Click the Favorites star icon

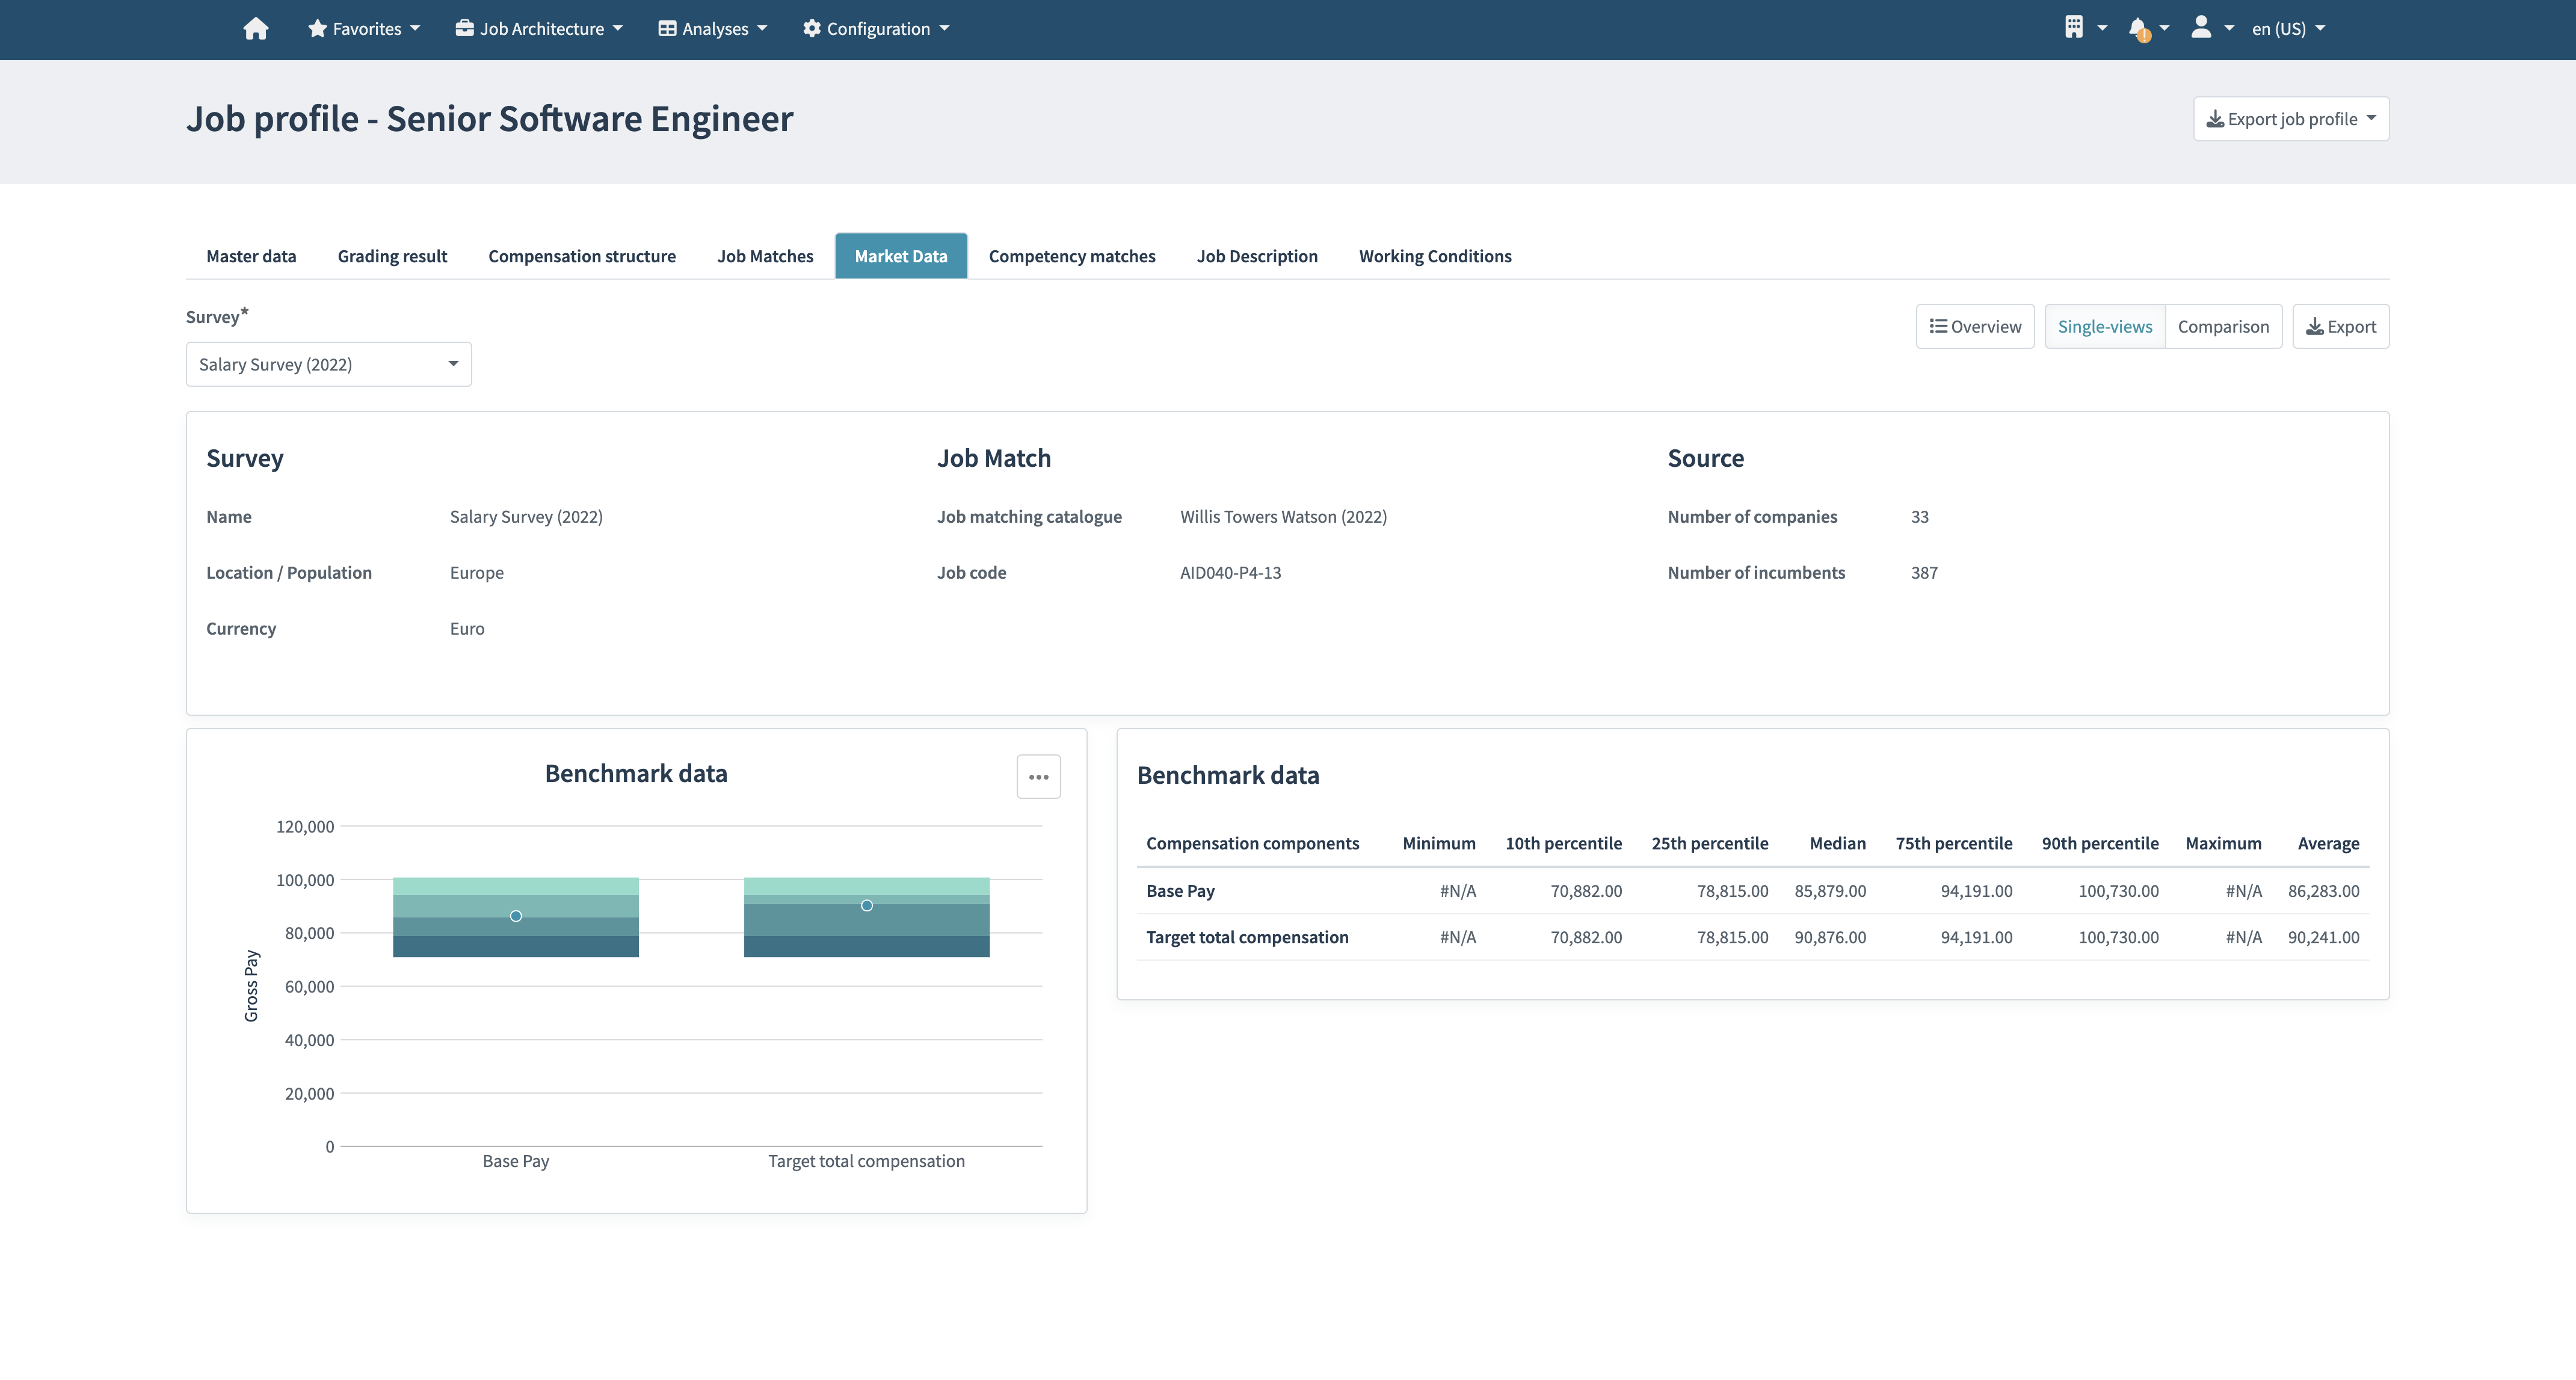click(x=317, y=28)
